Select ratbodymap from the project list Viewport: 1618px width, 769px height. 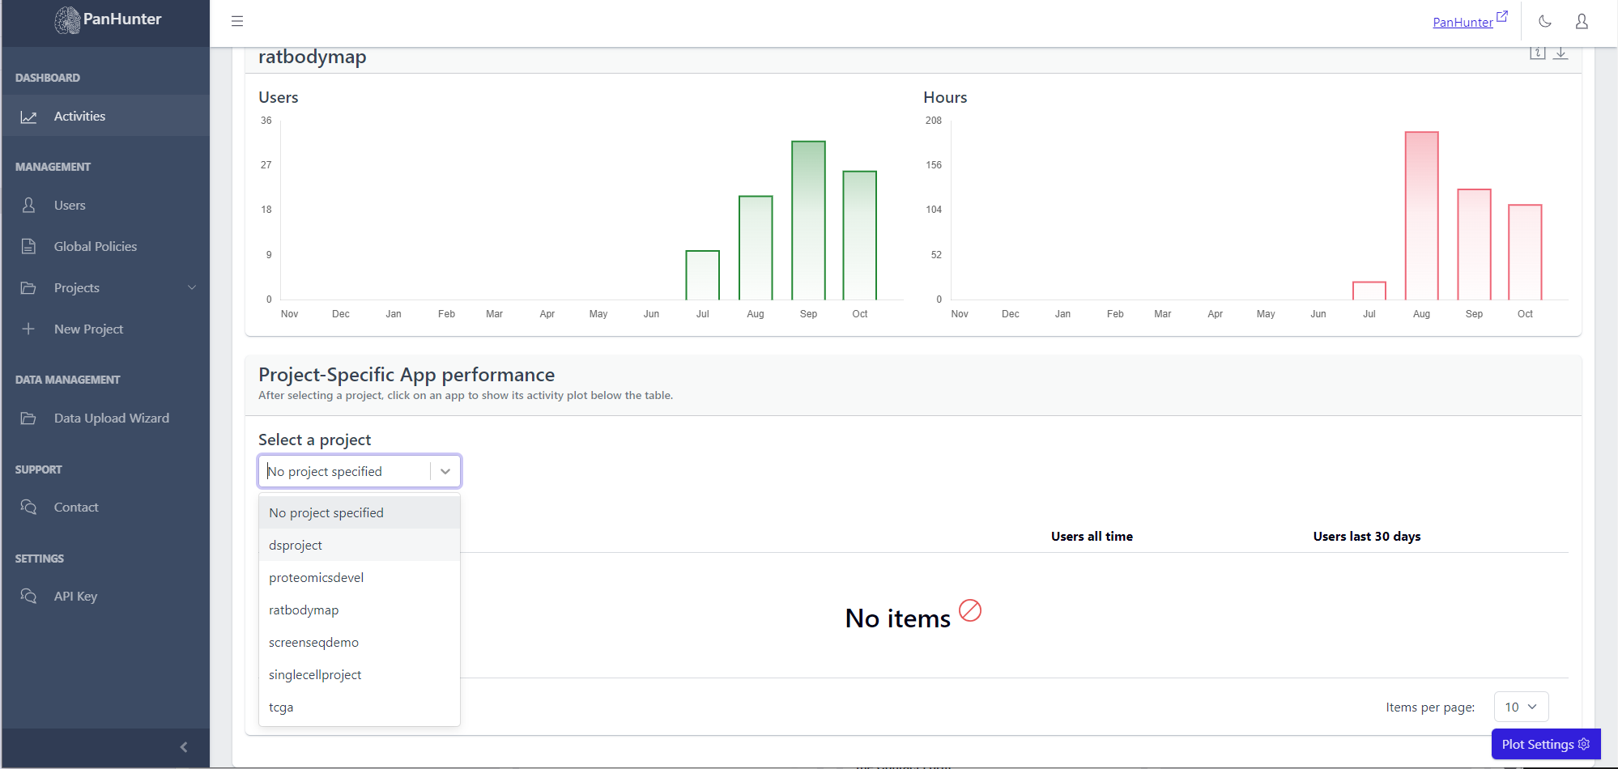pos(304,610)
